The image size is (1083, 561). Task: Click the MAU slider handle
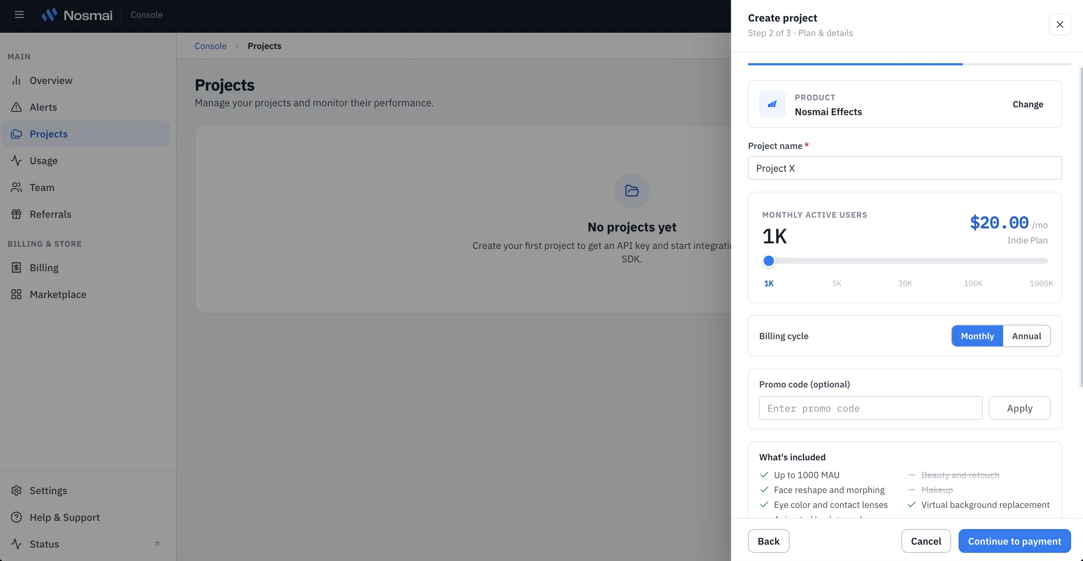click(768, 261)
